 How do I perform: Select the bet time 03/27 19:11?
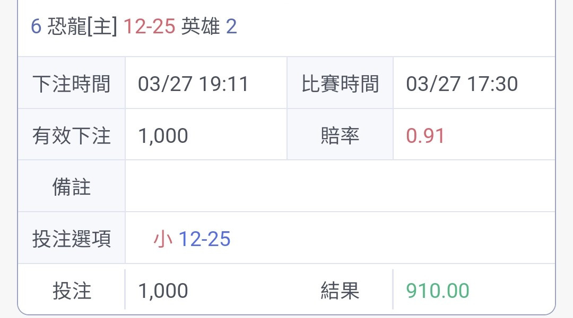193,84
